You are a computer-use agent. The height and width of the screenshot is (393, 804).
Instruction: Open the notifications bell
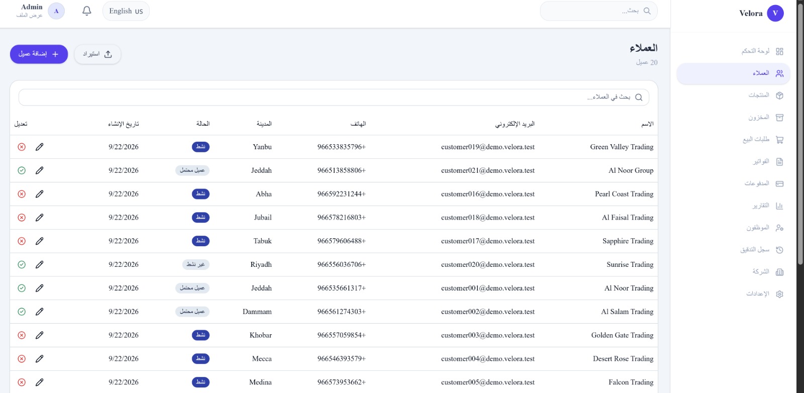coord(86,11)
